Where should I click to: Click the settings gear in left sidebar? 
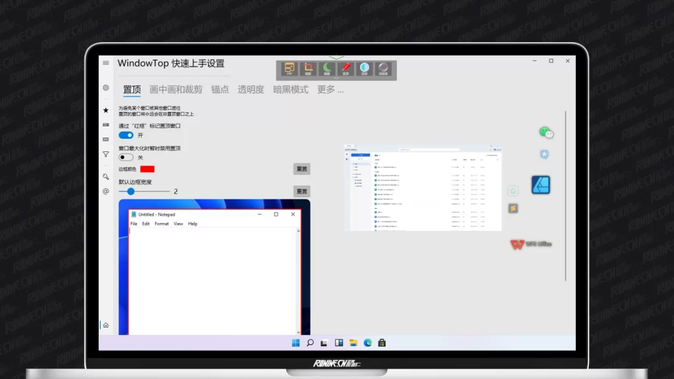click(106, 88)
